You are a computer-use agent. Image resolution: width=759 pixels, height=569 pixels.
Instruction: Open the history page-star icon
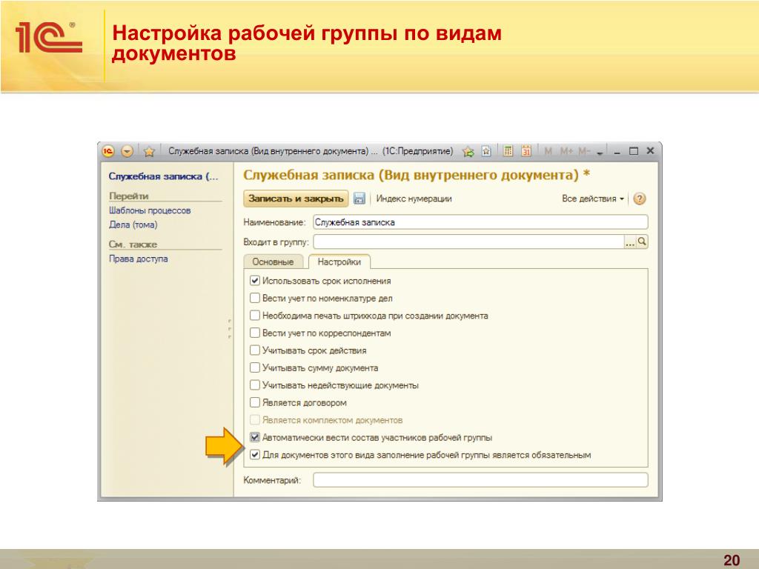pyautogui.click(x=486, y=151)
